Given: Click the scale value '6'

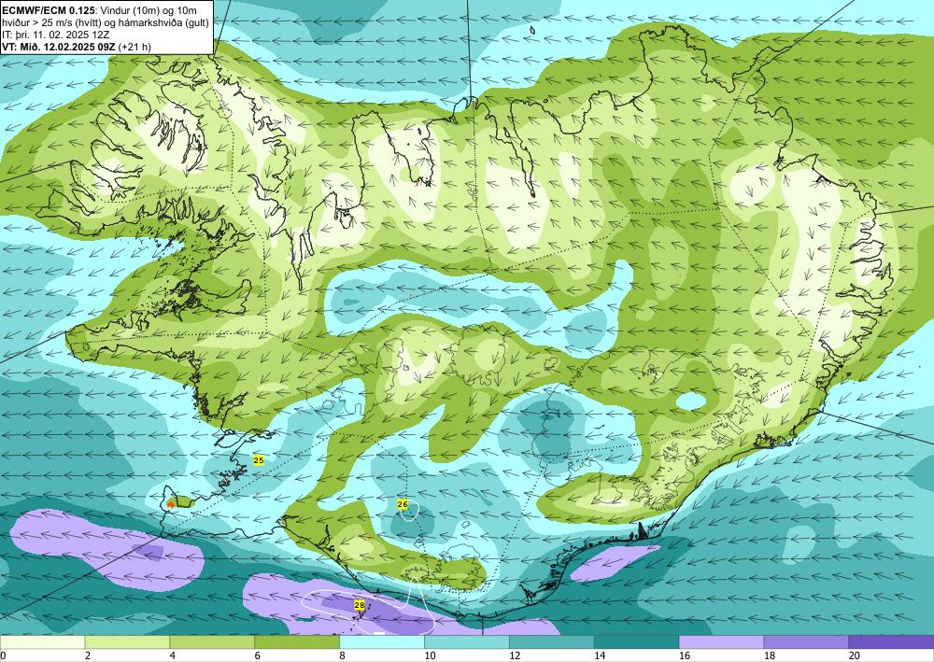Looking at the screenshot, I should click(258, 655).
